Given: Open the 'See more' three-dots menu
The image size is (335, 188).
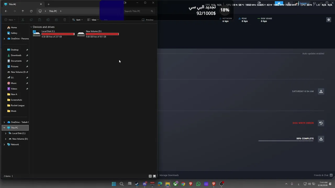Looking at the screenshot, I should tap(106, 20).
